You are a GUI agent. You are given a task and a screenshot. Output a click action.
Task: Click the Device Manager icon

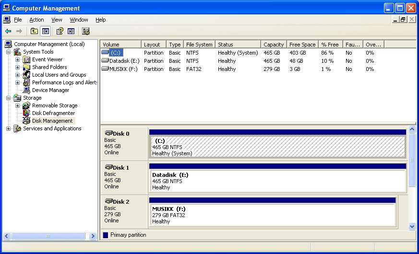[26, 90]
